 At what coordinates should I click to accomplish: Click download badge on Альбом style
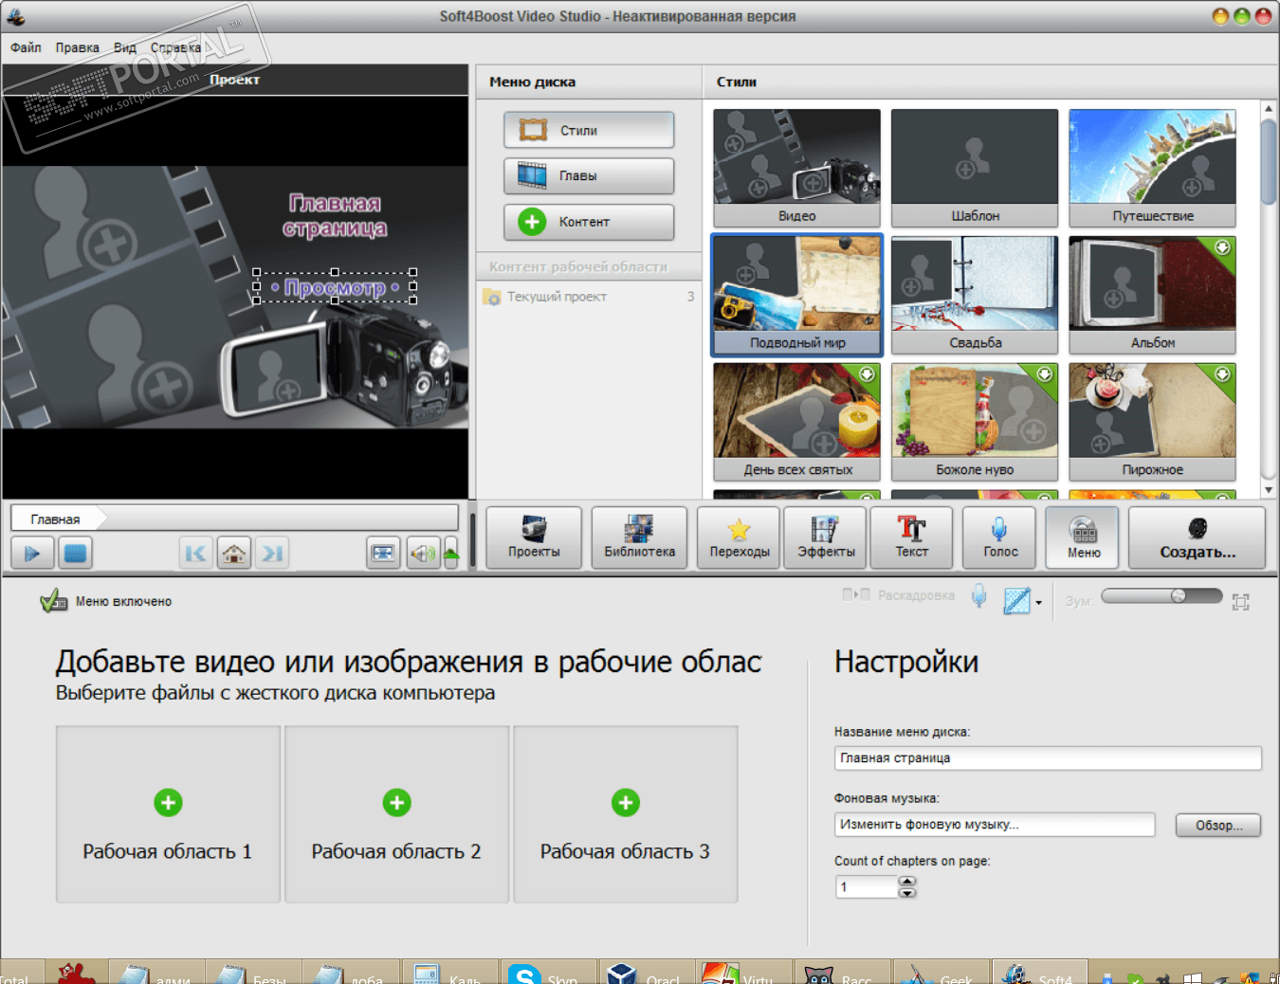coord(1223,247)
